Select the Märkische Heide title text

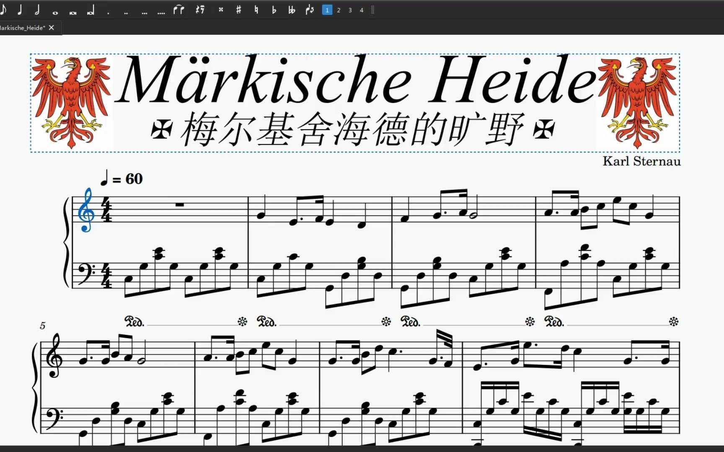point(355,80)
